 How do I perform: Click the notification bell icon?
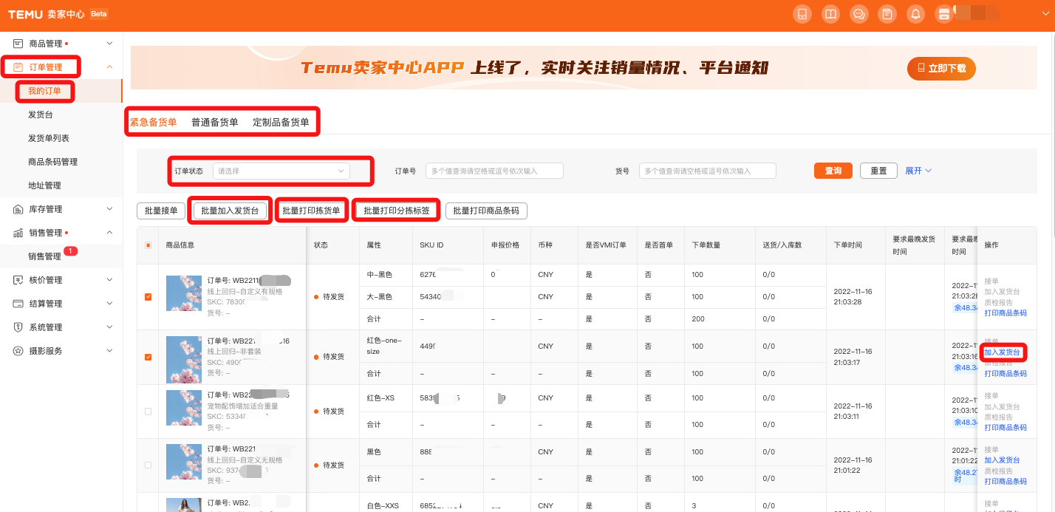tap(916, 14)
